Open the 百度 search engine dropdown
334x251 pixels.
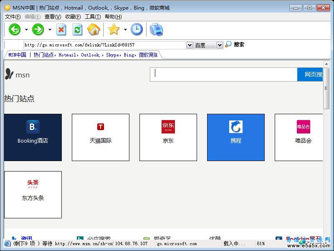pyautogui.click(x=220, y=45)
